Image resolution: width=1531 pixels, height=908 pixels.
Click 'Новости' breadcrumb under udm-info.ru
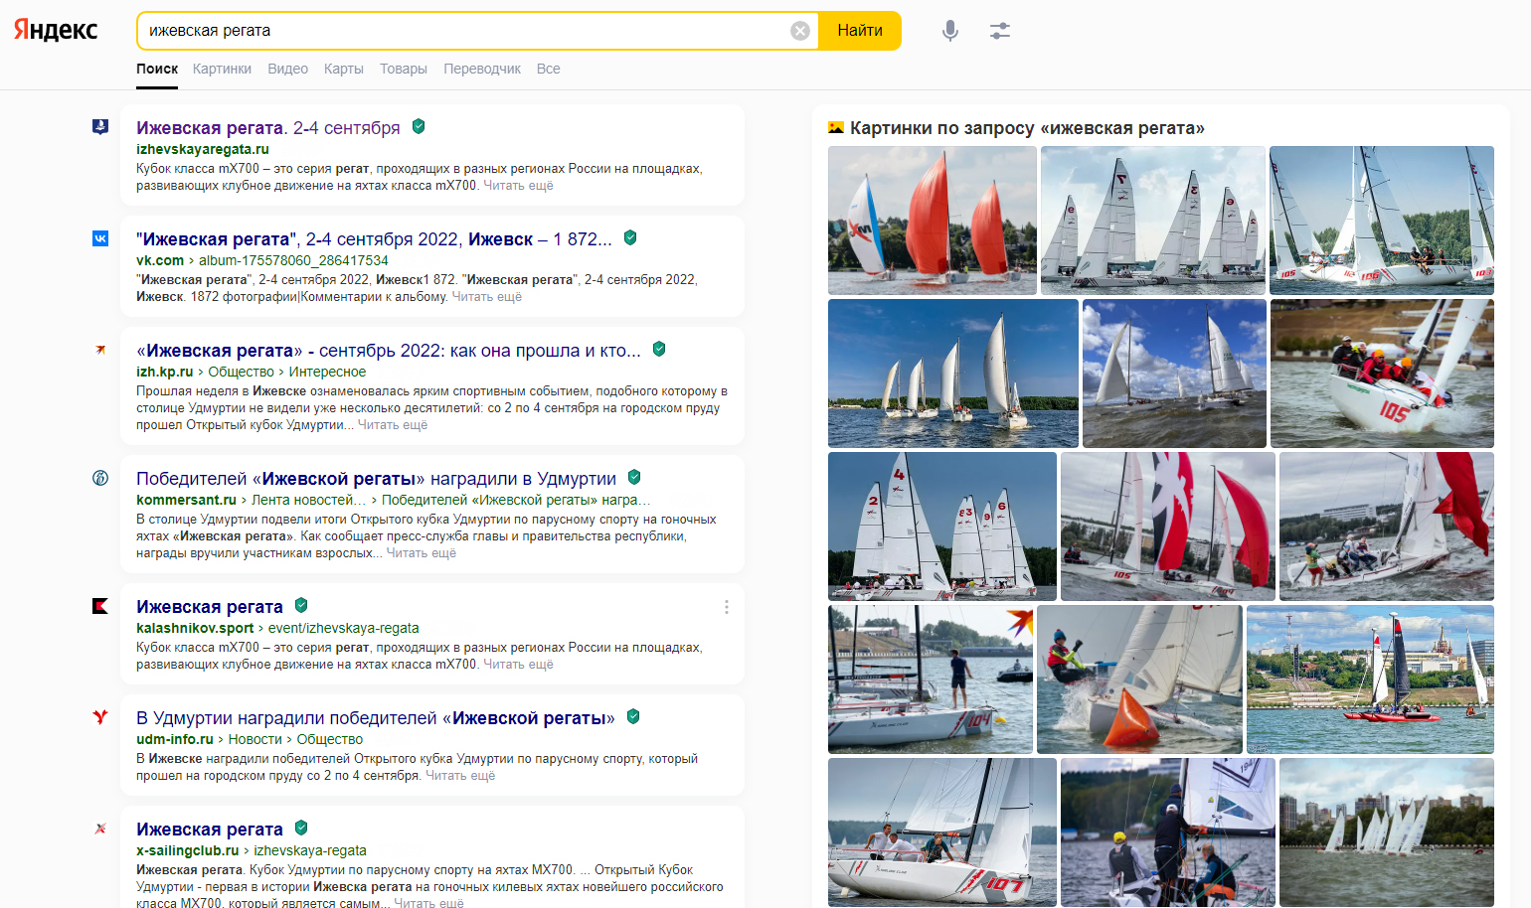255,739
